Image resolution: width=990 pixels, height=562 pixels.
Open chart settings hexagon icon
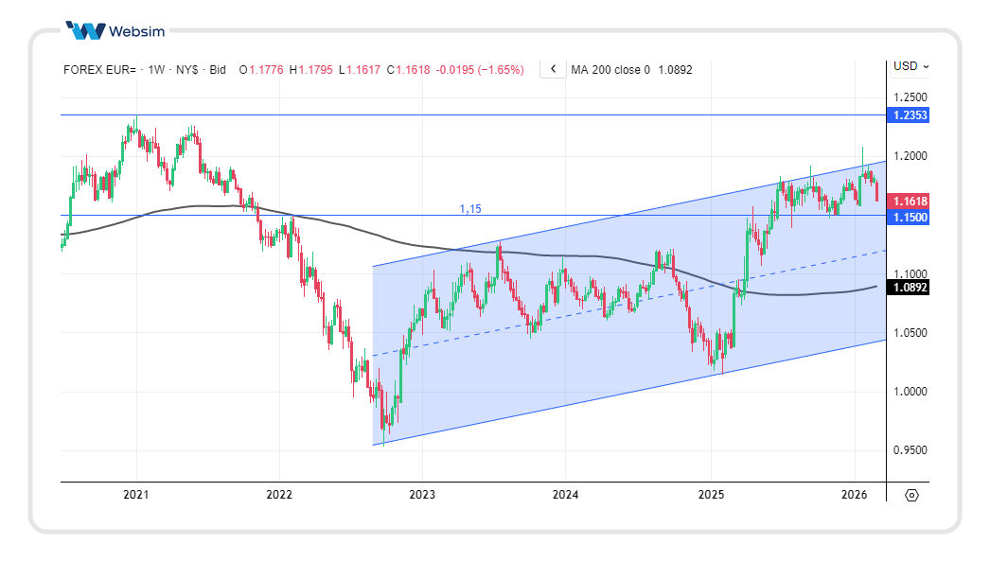911,495
